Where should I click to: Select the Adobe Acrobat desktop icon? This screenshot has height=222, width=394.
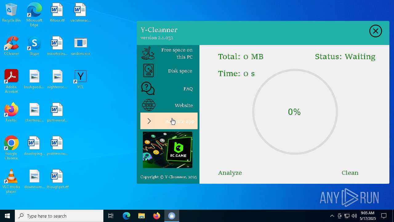pos(11,81)
